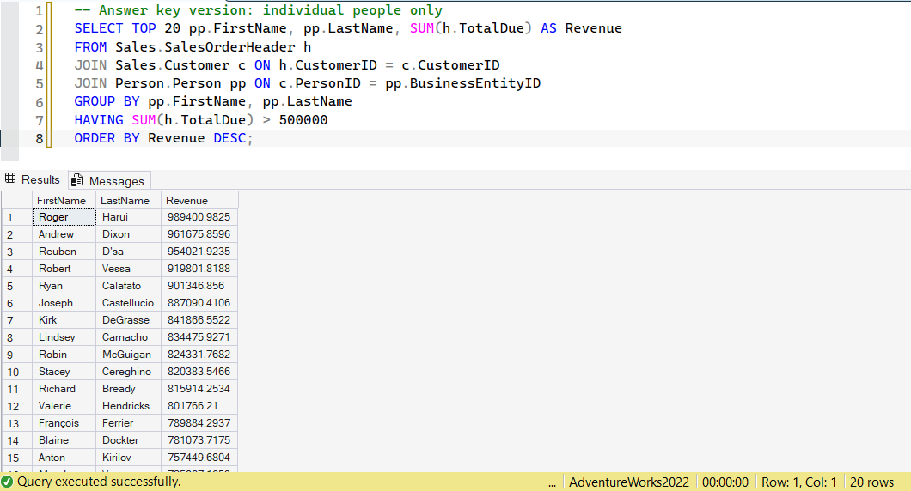Image resolution: width=911 pixels, height=491 pixels.
Task: Select the Valerie first name cell
Action: [x=64, y=406]
